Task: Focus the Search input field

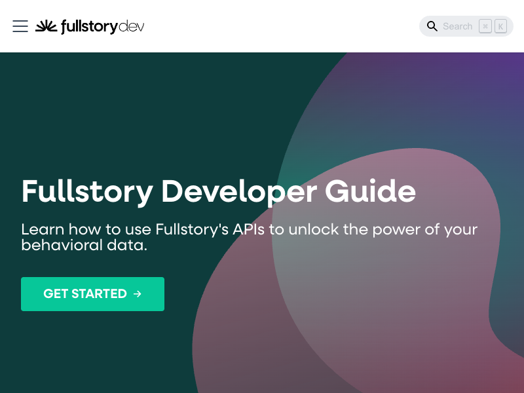Action: pos(466,26)
